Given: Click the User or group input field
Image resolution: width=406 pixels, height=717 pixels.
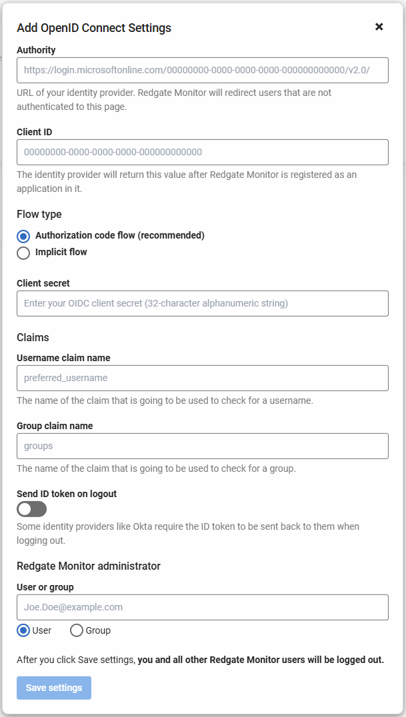Looking at the screenshot, I should click(202, 607).
